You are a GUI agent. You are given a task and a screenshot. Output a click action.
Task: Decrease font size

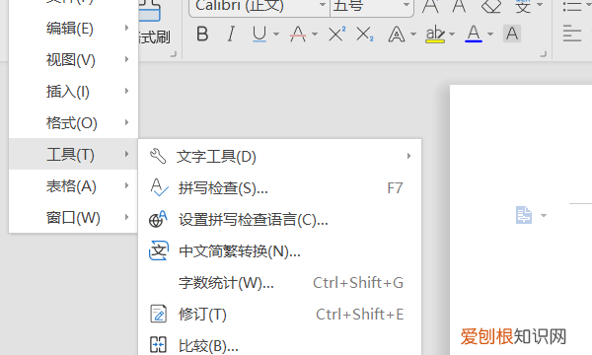[x=459, y=6]
